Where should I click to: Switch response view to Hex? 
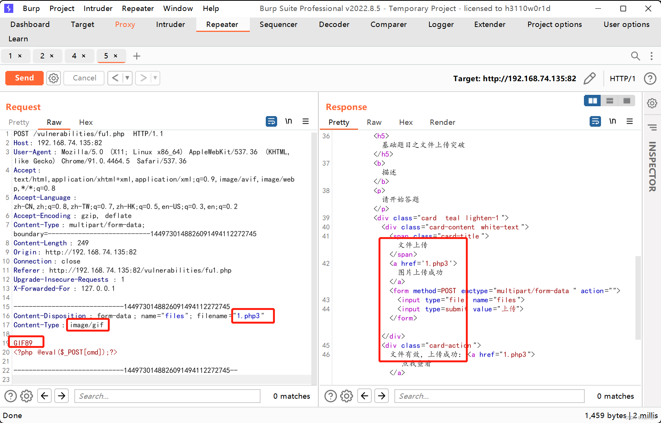pos(406,122)
